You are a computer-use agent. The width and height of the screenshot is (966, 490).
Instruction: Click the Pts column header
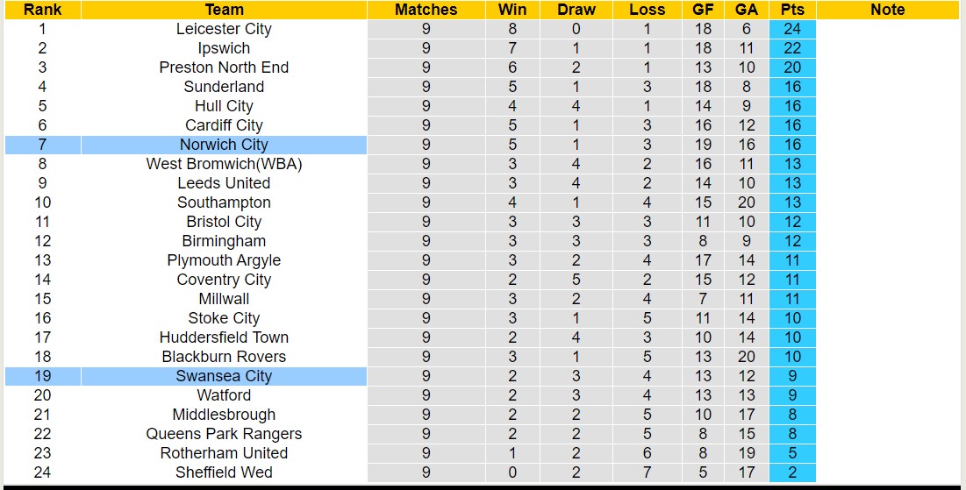click(x=792, y=10)
